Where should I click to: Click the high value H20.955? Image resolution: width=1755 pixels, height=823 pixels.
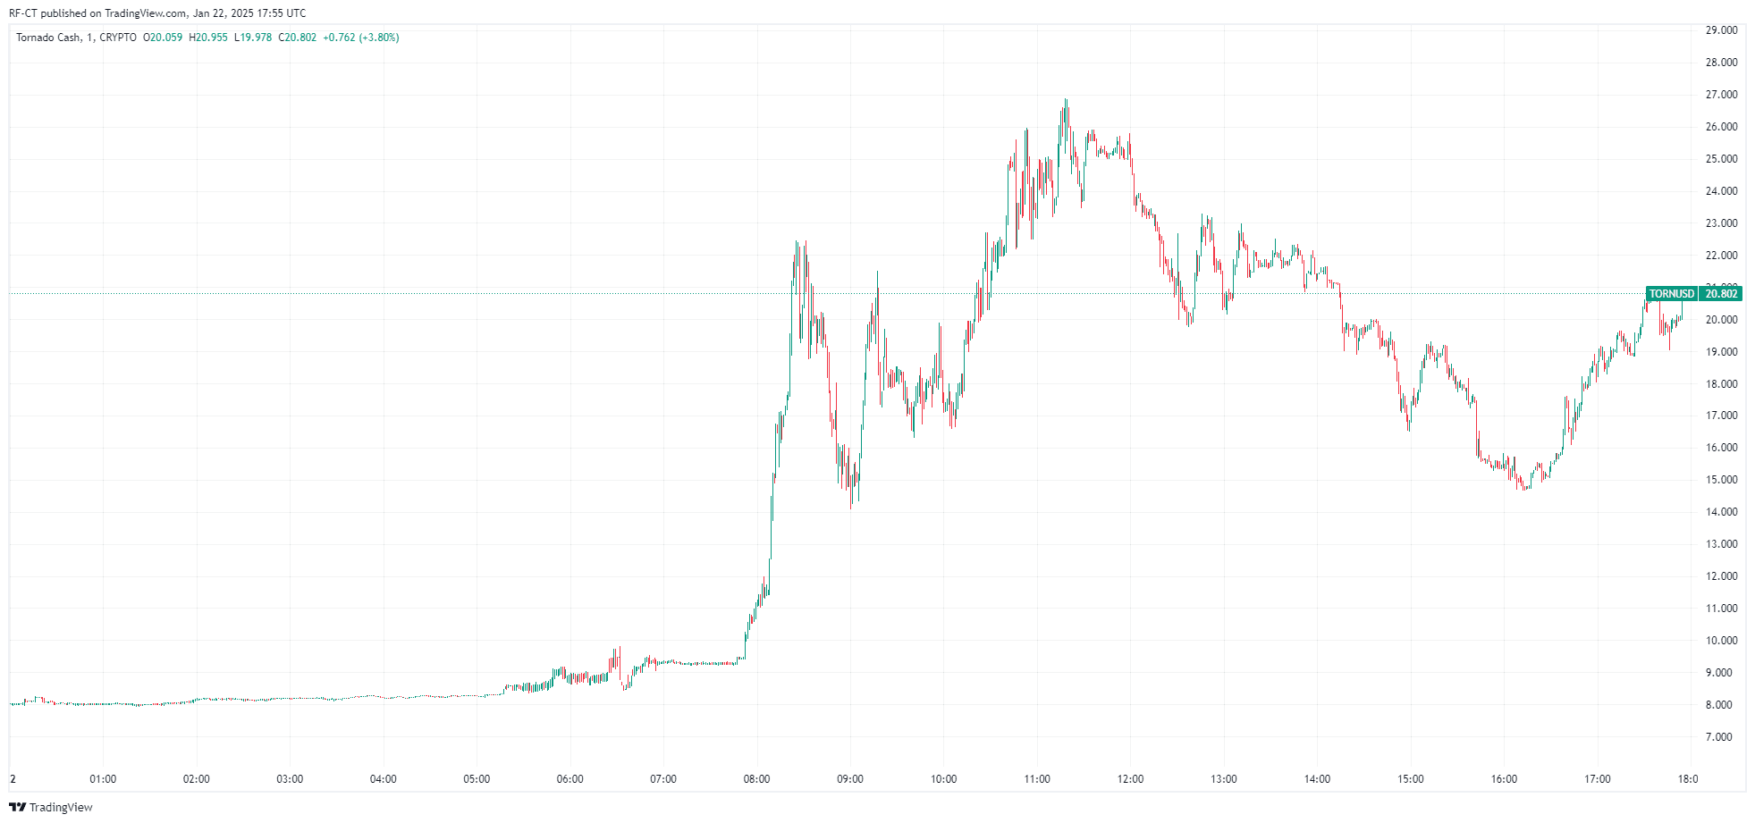208,38
